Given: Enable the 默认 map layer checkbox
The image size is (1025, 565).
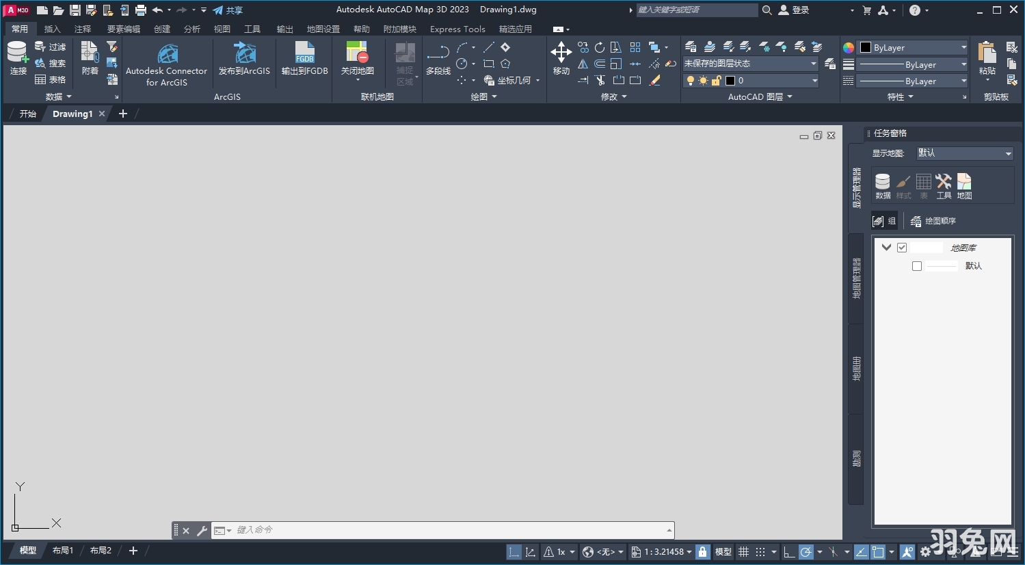Looking at the screenshot, I should pyautogui.click(x=917, y=265).
